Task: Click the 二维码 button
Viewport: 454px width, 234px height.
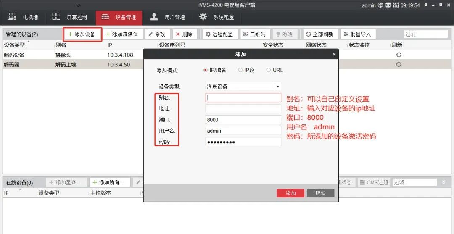Action: pos(255,34)
